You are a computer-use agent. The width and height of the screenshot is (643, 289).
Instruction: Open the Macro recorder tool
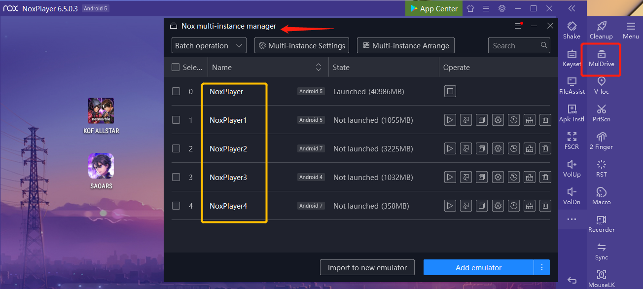pos(601,195)
